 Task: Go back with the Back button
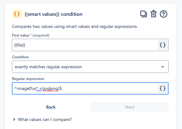click(x=51, y=107)
